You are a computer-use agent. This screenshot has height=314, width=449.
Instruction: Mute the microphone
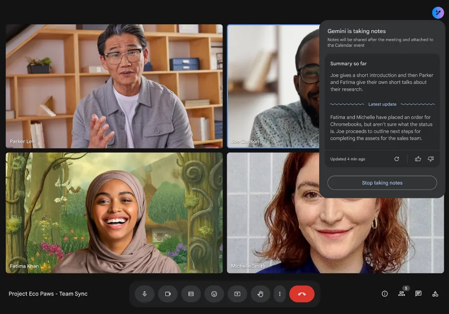144,294
